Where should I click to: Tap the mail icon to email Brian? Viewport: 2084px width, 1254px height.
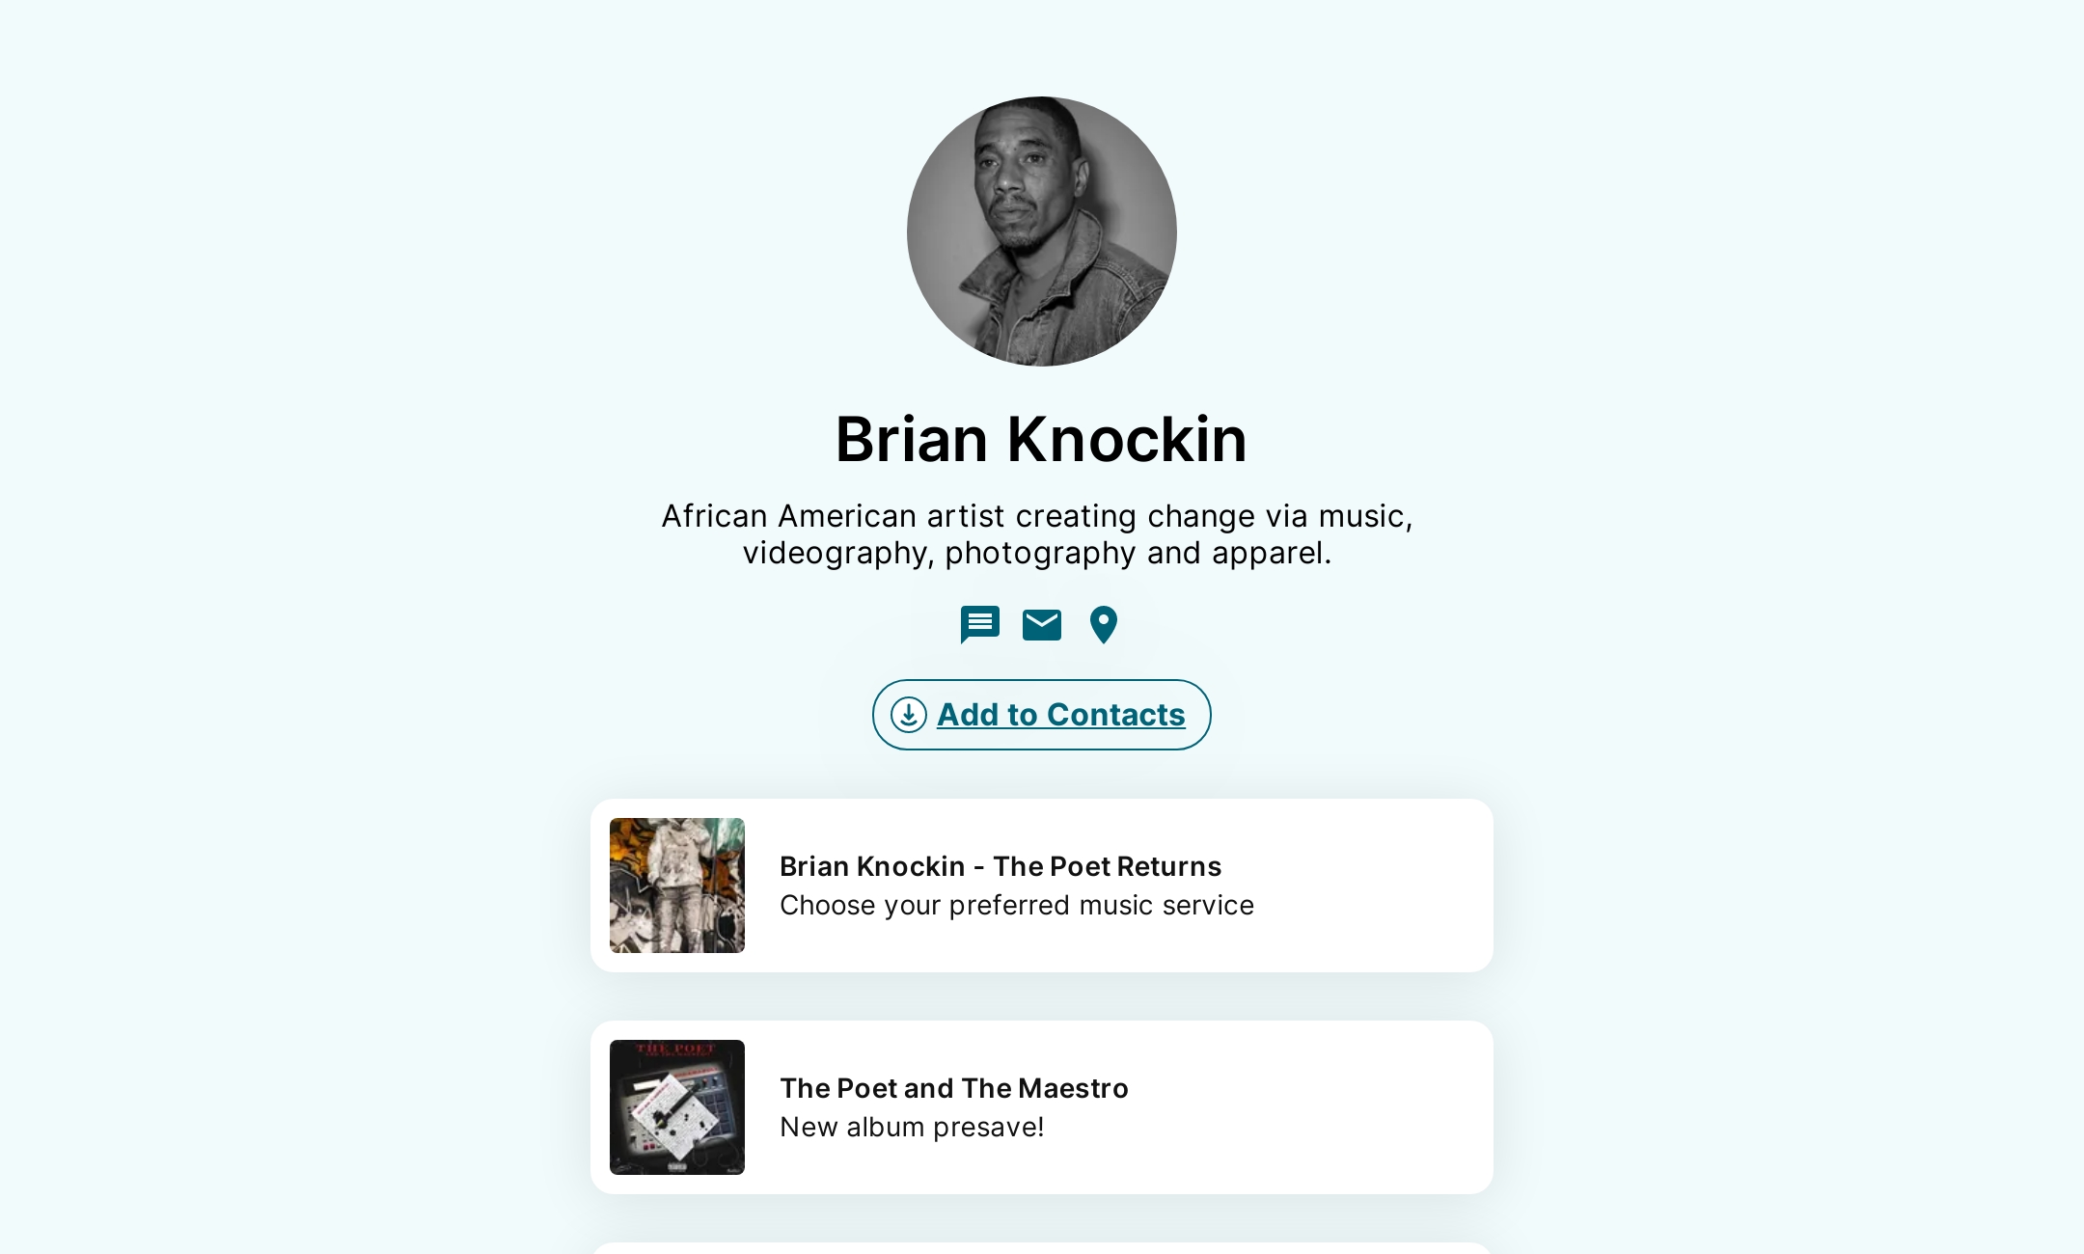pyautogui.click(x=1042, y=625)
